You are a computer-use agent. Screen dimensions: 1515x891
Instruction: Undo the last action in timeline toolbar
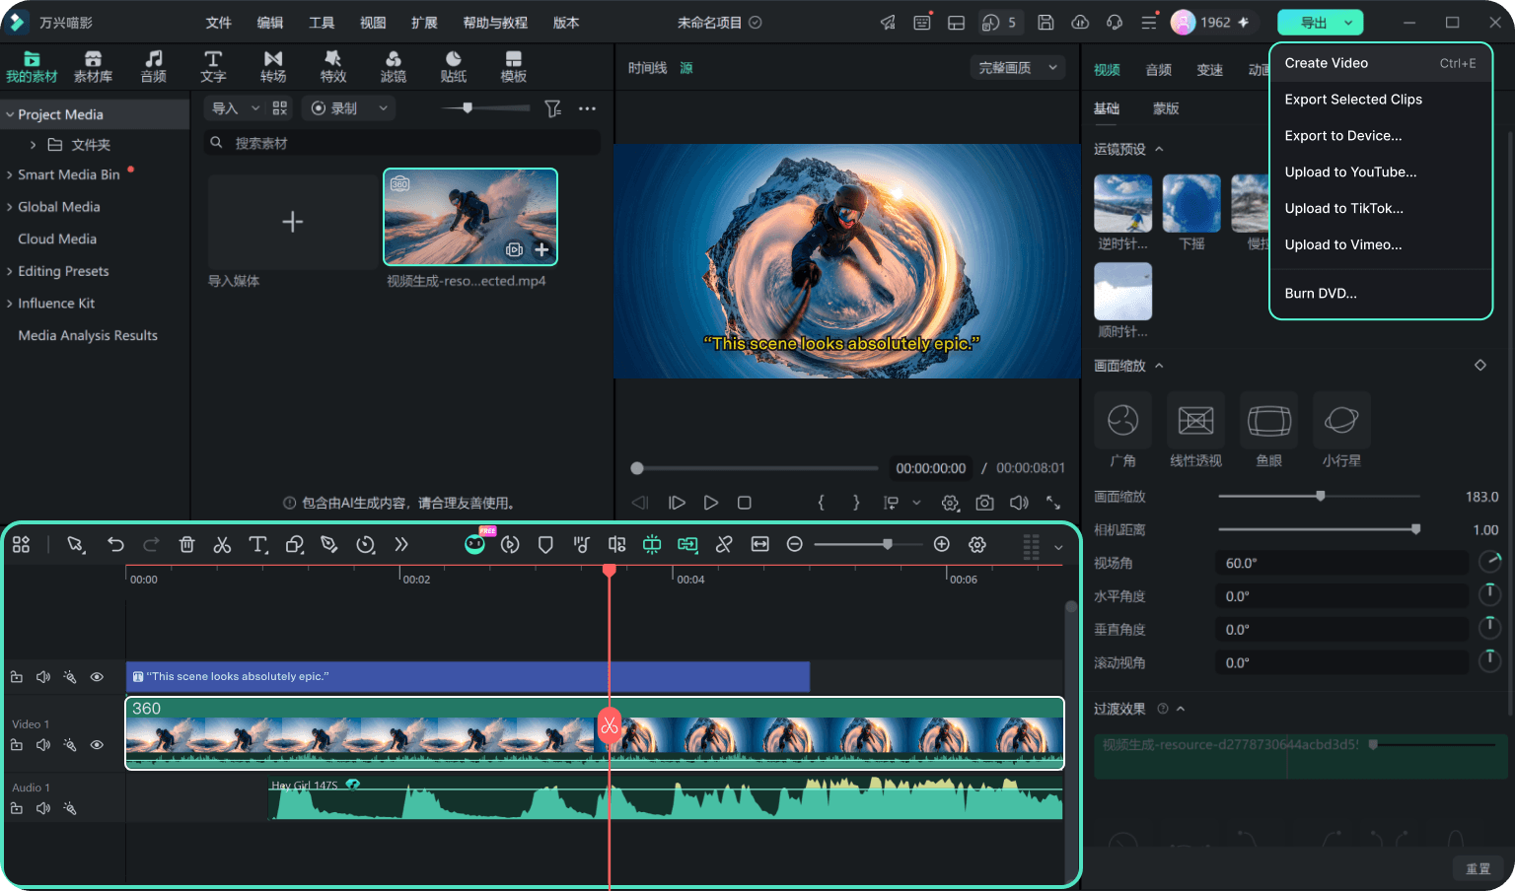[115, 544]
